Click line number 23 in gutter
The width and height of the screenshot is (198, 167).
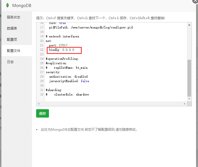pyautogui.click(x=42, y=54)
